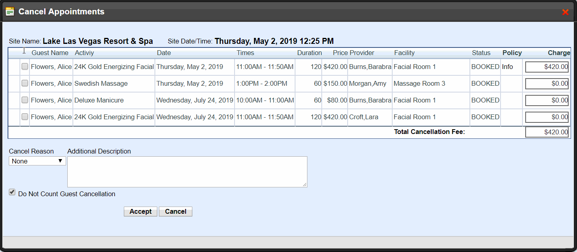The image size is (577, 252).
Task: Open the policy Info link
Action: pos(507,67)
